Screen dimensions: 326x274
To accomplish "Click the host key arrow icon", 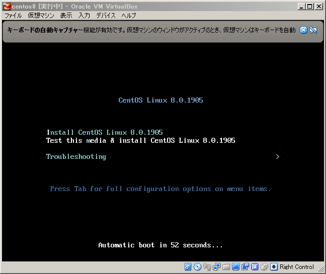I will click(274, 267).
